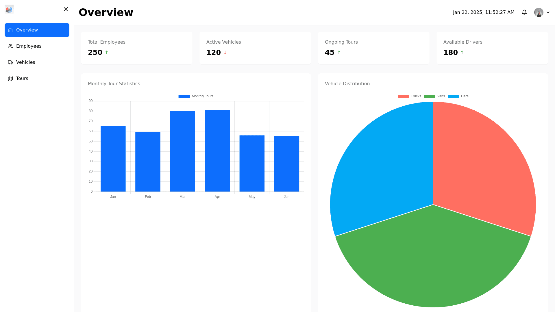Click the map icon beside Tours
The height and width of the screenshot is (312, 555).
10,79
